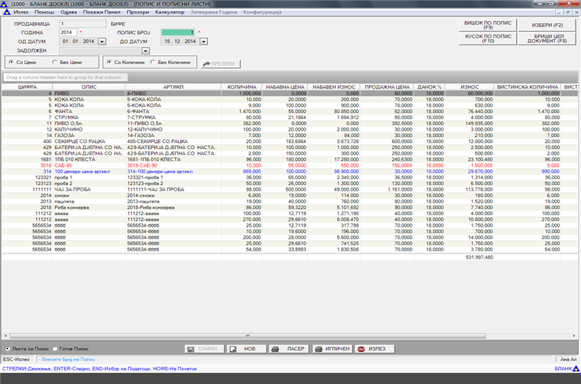581x384 pixels.
Task: Click the ВИШОК ПО ПОПИС (F9) button
Action: pos(488,25)
